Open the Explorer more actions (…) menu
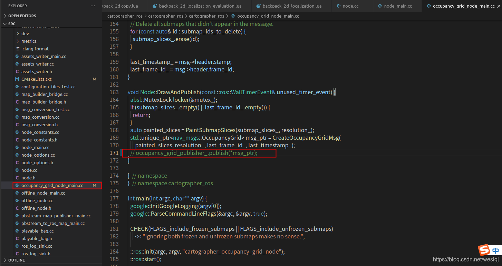502x266 pixels. (92, 6)
